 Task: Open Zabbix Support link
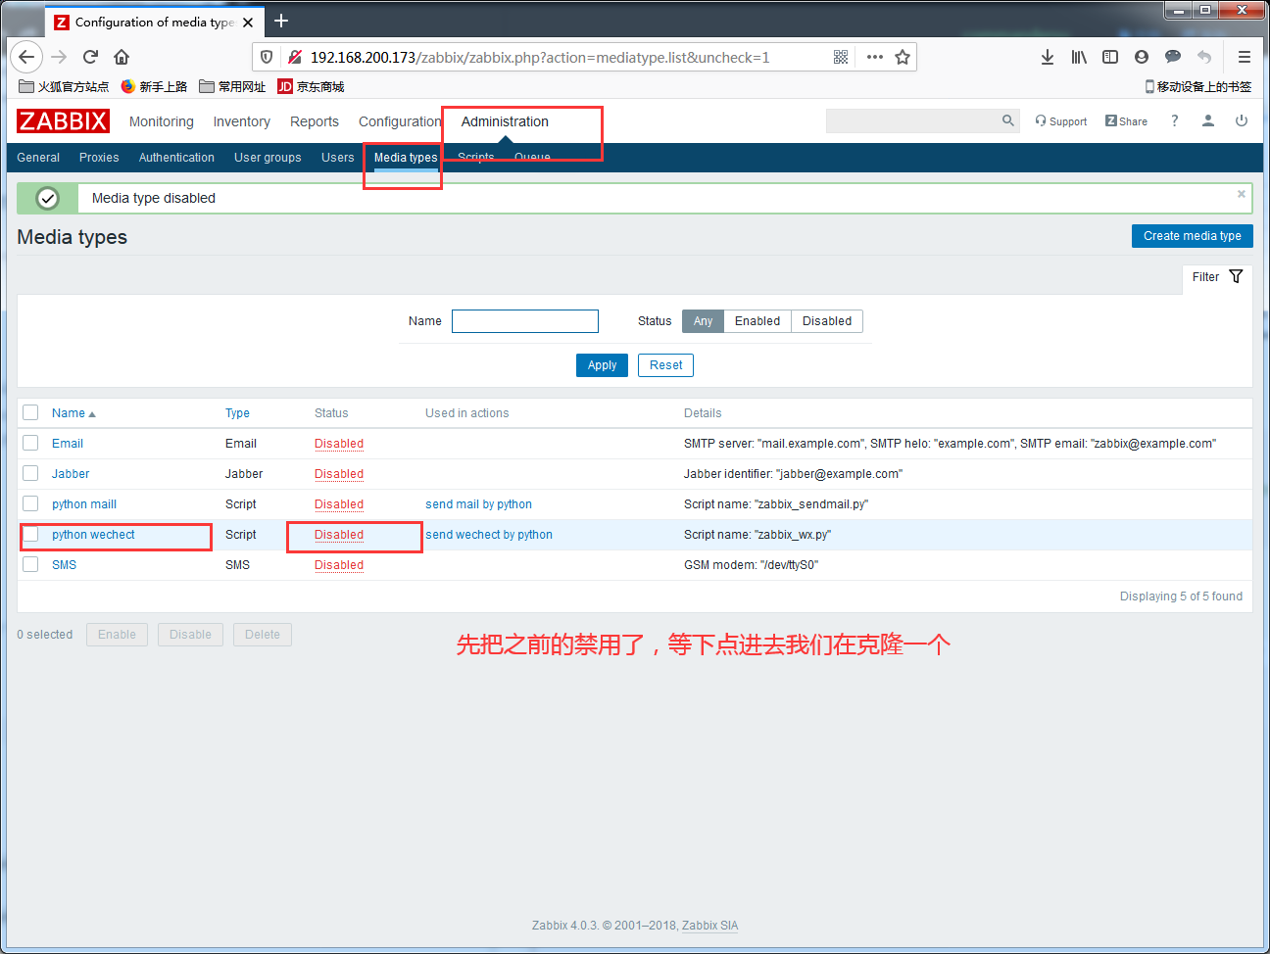1061,121
